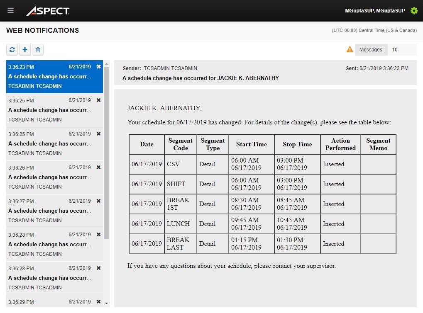This screenshot has width=423, height=313.
Task: Click the Aspect logo
Action: 48,11
